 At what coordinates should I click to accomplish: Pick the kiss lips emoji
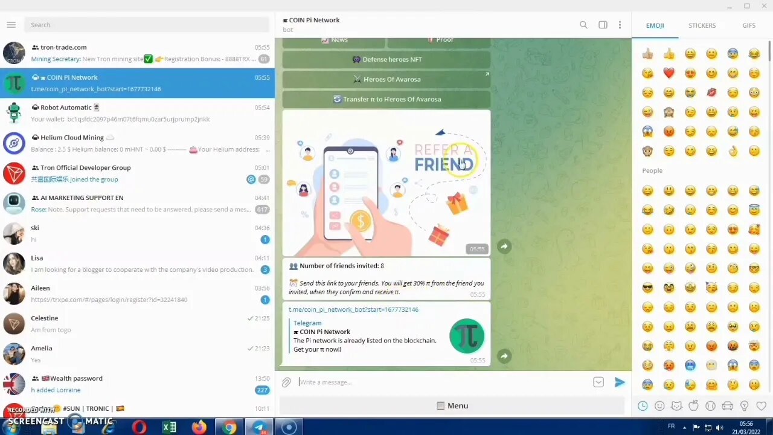pos(711,92)
